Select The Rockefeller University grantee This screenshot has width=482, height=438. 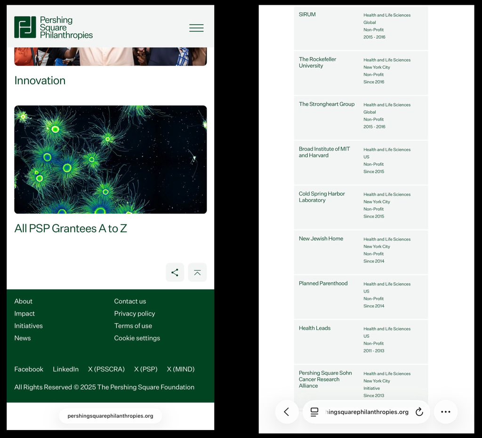(x=317, y=63)
